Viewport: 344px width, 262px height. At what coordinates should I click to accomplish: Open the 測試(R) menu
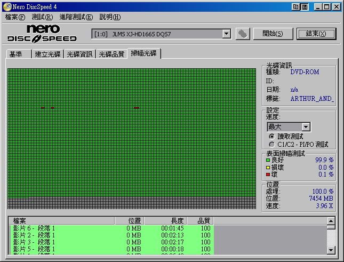[x=42, y=17]
